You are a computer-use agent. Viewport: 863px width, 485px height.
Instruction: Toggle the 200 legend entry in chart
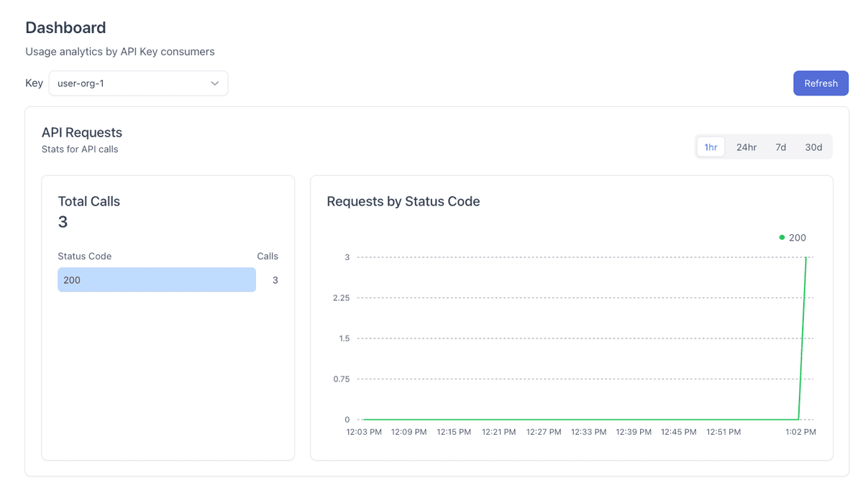(793, 238)
